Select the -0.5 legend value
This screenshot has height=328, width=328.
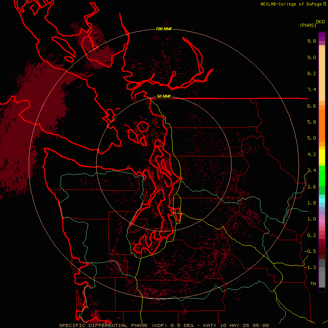pos(310,251)
